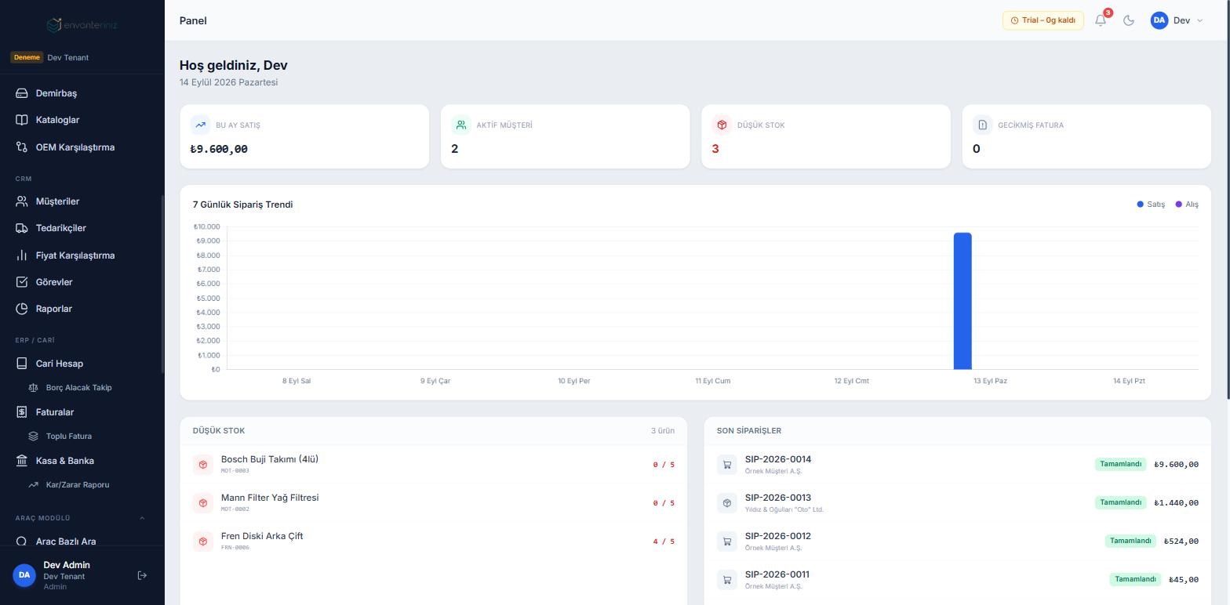The width and height of the screenshot is (1230, 605).
Task: Click the envanteriniz logo
Action: click(x=82, y=25)
